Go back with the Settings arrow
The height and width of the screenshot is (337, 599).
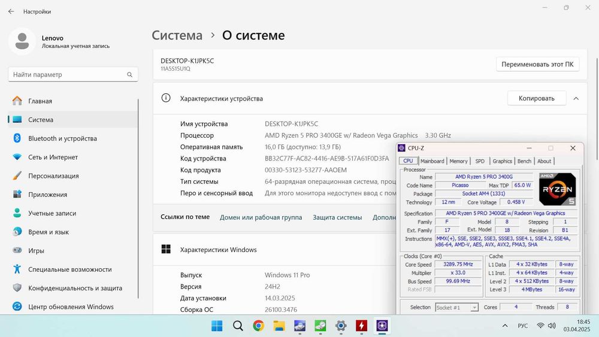(x=11, y=11)
